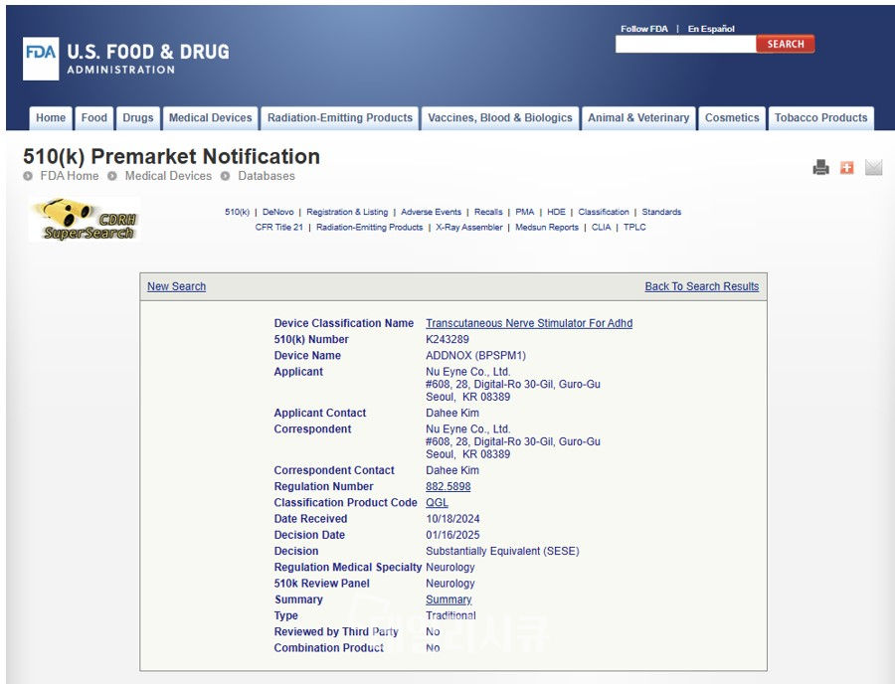The width and height of the screenshot is (895, 684).
Task: Open CDRH SuperSearch via the binoculars icon
Action: pyautogui.click(x=85, y=220)
